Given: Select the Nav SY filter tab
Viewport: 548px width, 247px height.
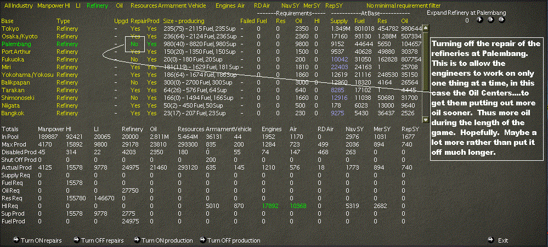Looking at the screenshot, I should point(290,5).
